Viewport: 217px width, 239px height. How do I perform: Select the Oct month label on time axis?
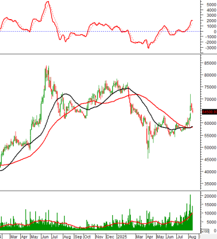click(x=87, y=237)
